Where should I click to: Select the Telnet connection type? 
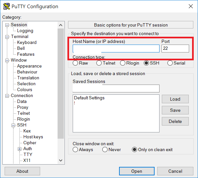[99, 63]
